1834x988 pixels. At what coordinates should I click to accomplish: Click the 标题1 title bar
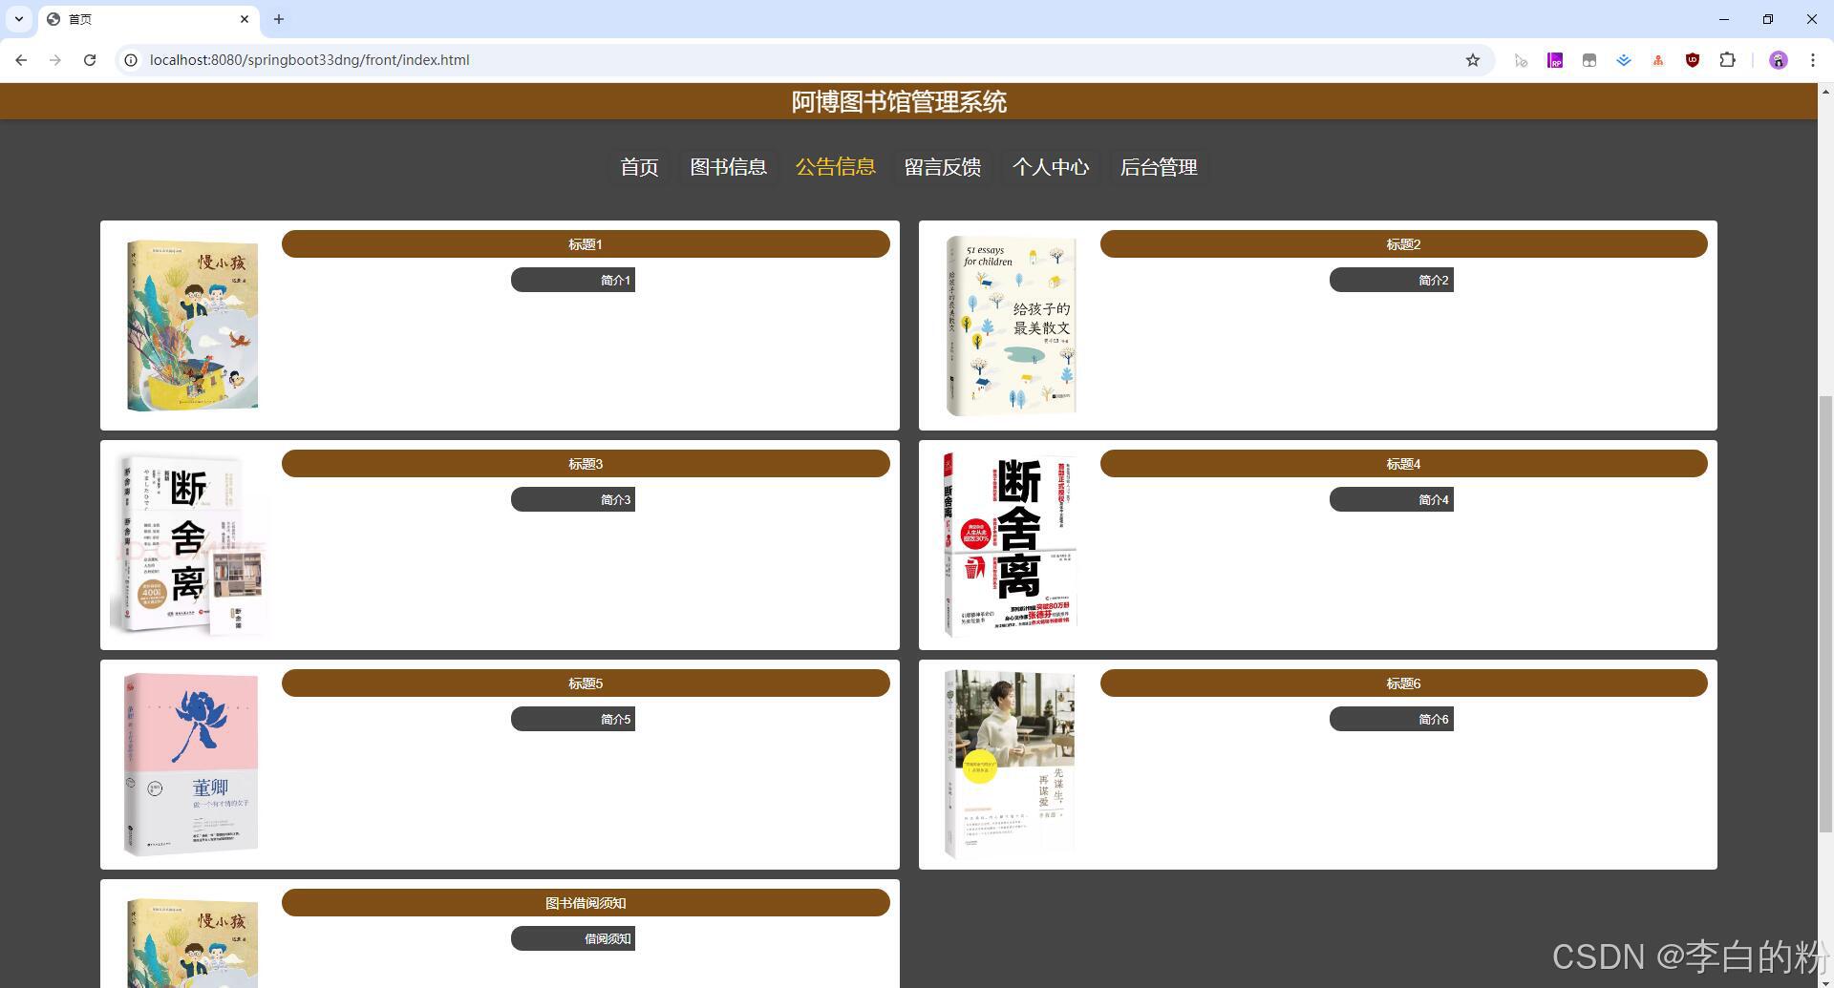tap(586, 244)
